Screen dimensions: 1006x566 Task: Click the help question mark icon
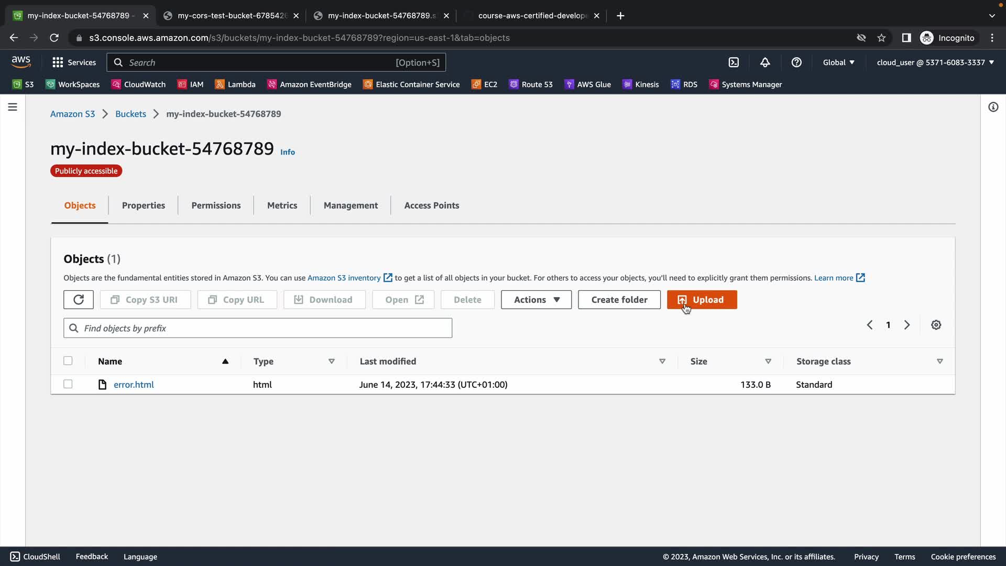click(796, 62)
